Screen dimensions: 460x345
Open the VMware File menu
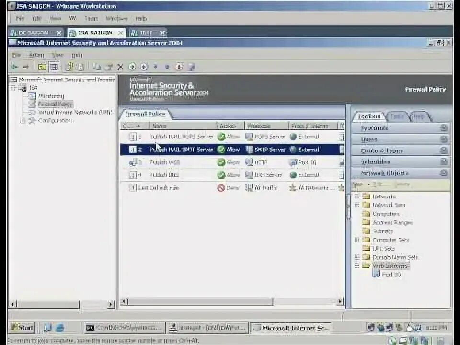20,19
